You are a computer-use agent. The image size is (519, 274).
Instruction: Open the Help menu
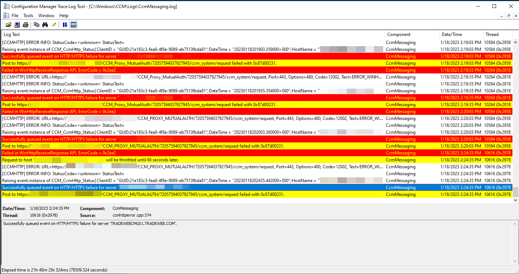tap(64, 15)
